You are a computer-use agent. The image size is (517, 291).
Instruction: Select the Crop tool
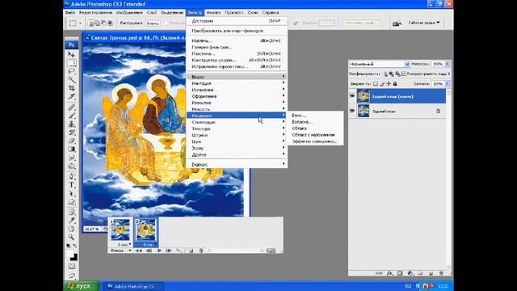coord(72,88)
